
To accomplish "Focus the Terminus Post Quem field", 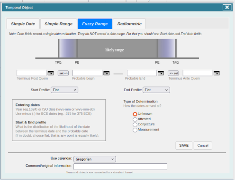I will pyautogui.click(x=31, y=73).
